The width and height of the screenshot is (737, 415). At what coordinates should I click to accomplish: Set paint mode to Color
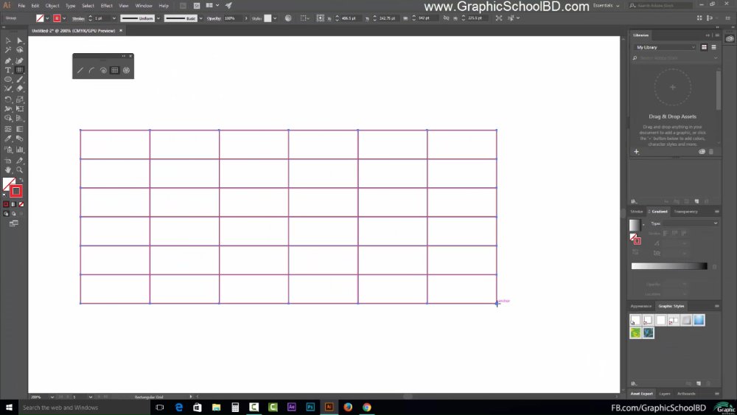pos(6,204)
